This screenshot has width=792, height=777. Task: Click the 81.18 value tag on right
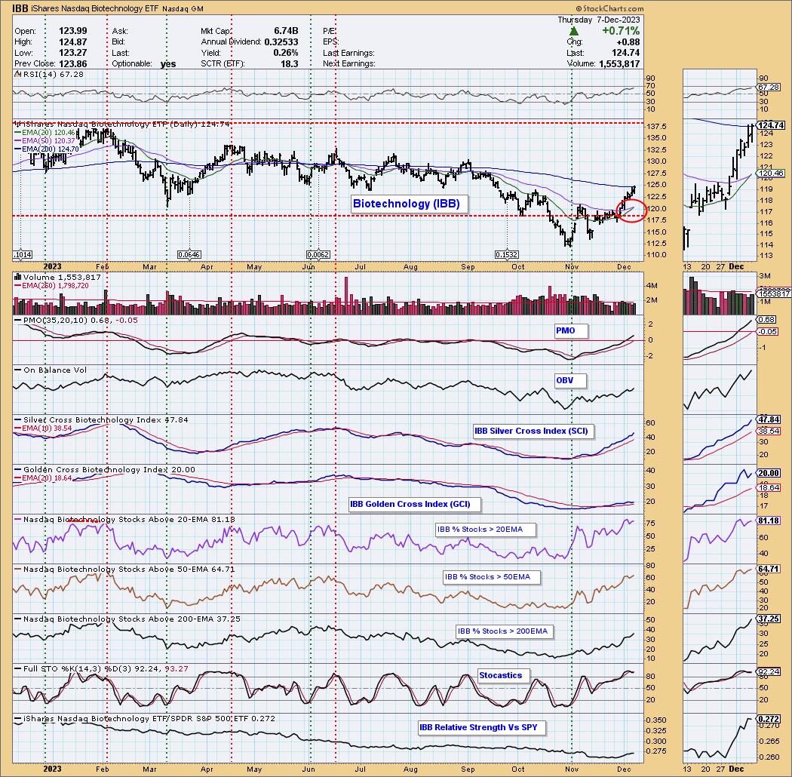tap(769, 521)
